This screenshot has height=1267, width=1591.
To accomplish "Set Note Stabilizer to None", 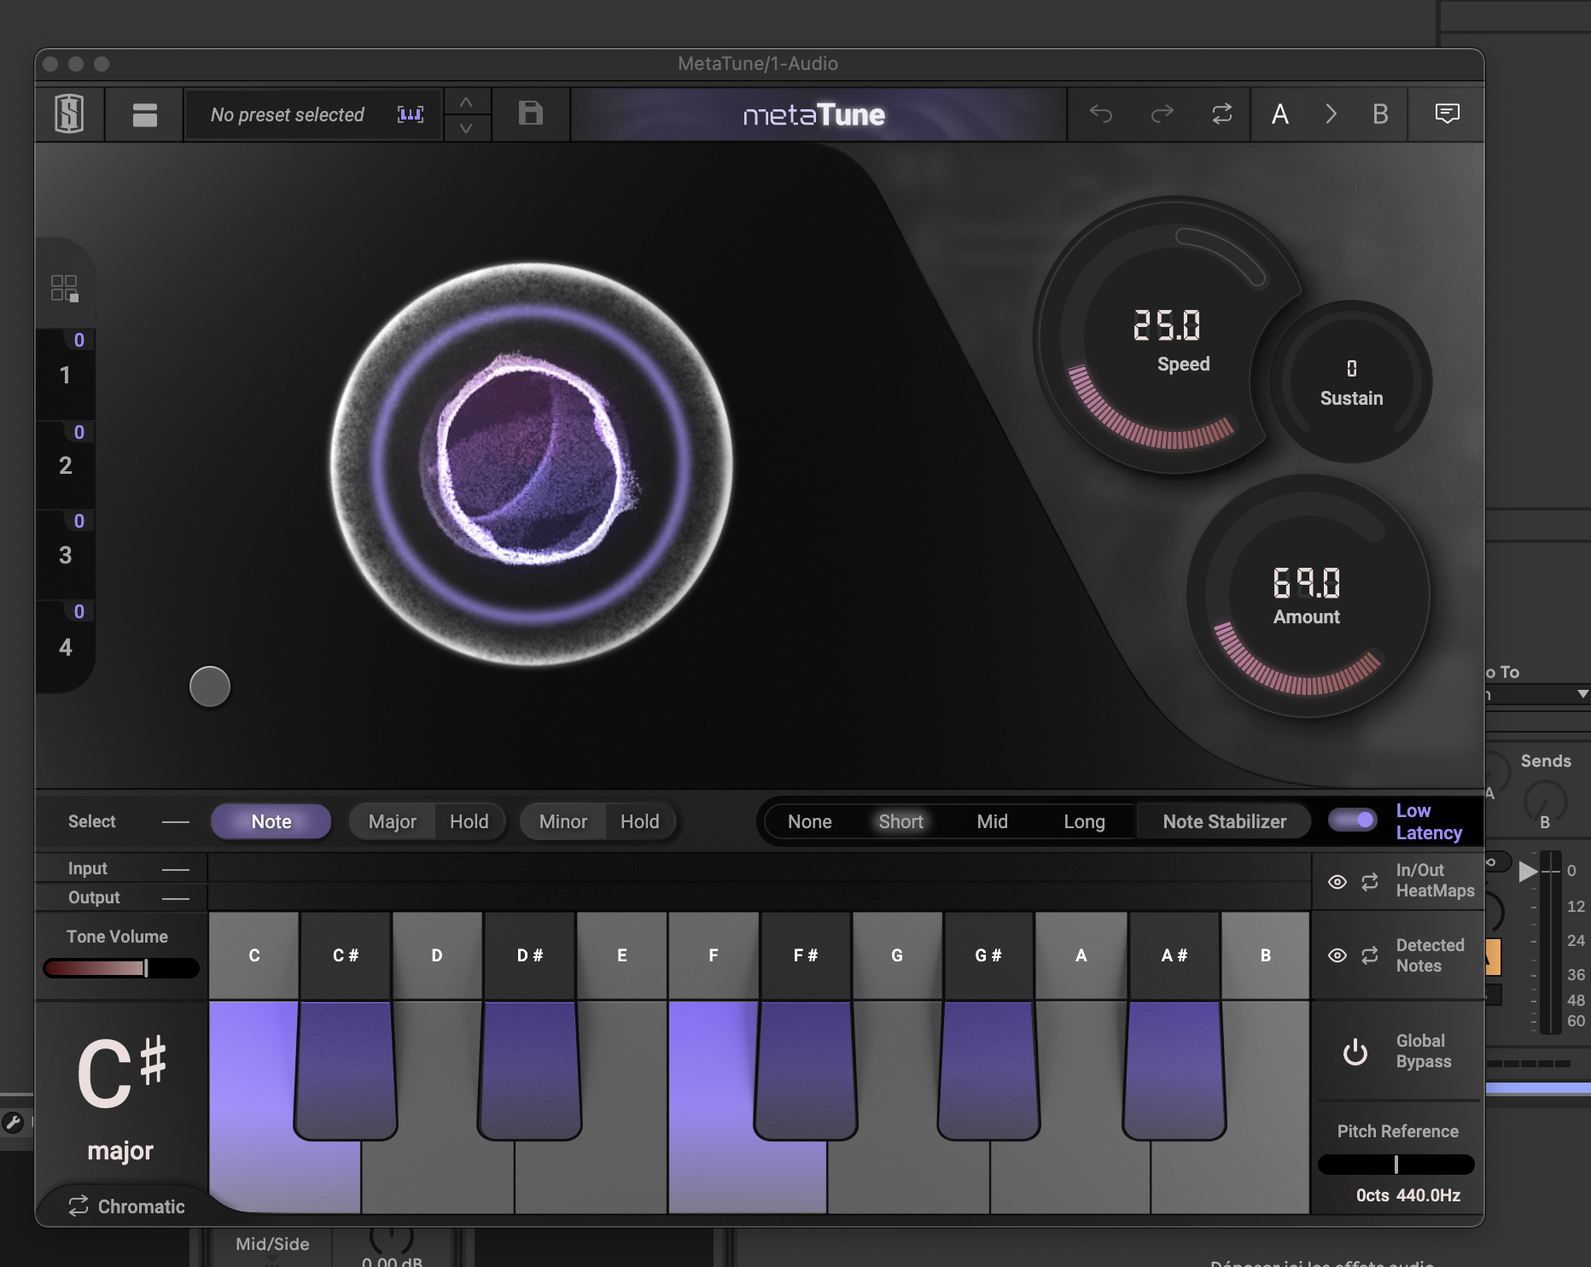I will [x=810, y=821].
